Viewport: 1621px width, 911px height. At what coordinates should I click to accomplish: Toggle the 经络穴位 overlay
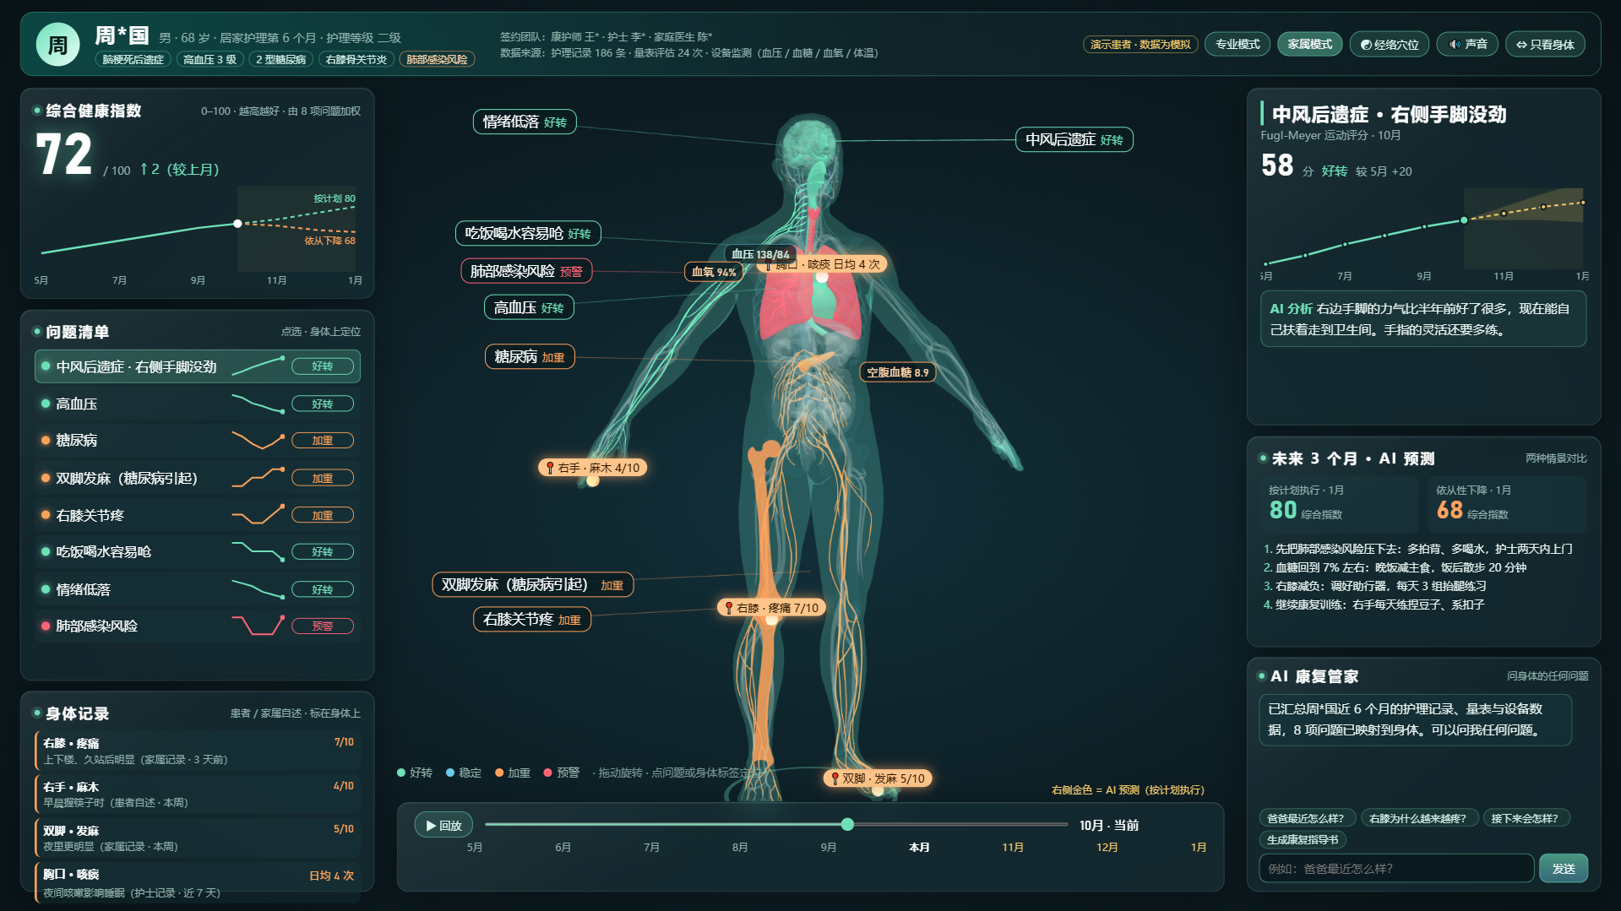[x=1390, y=44]
